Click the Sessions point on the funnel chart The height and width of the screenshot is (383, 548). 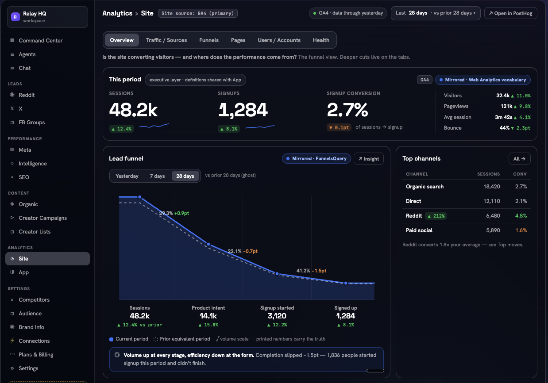tap(139, 197)
